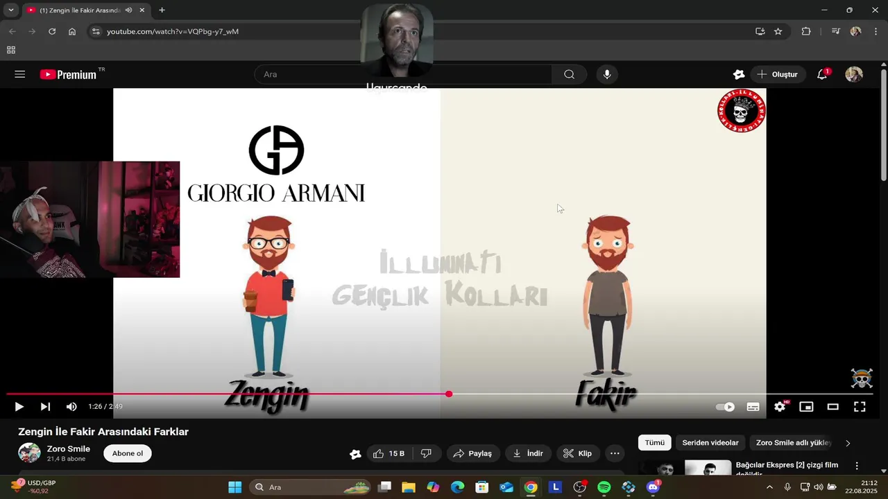
Task: Open Chrome apps grid shortcut
Action: pos(11,50)
